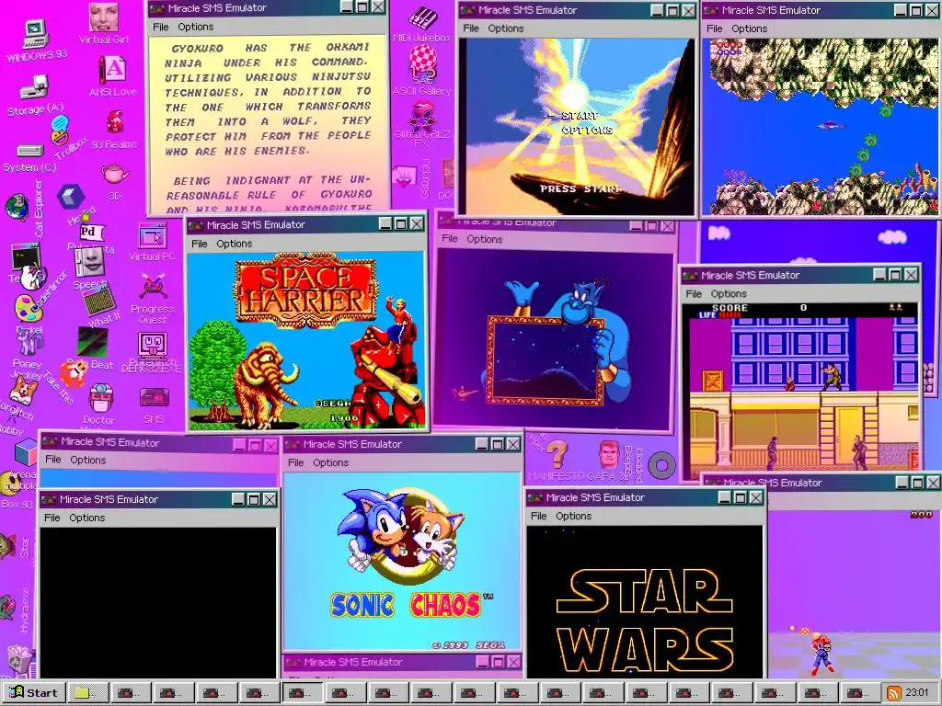Open Options menu in Sonic Chaos window

click(x=330, y=463)
